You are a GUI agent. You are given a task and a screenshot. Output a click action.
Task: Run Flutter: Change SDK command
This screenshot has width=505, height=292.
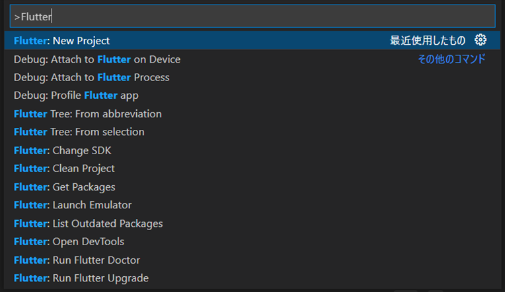click(61, 150)
